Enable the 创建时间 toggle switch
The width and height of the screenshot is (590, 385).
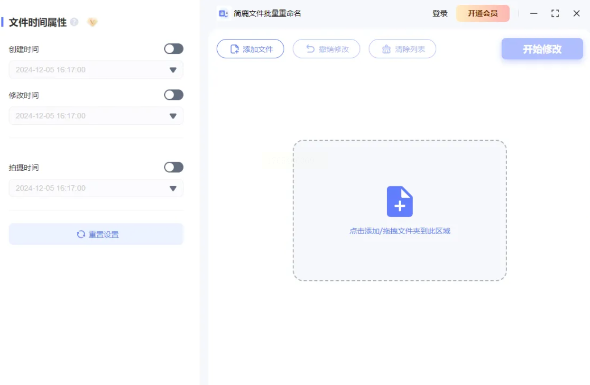(174, 49)
